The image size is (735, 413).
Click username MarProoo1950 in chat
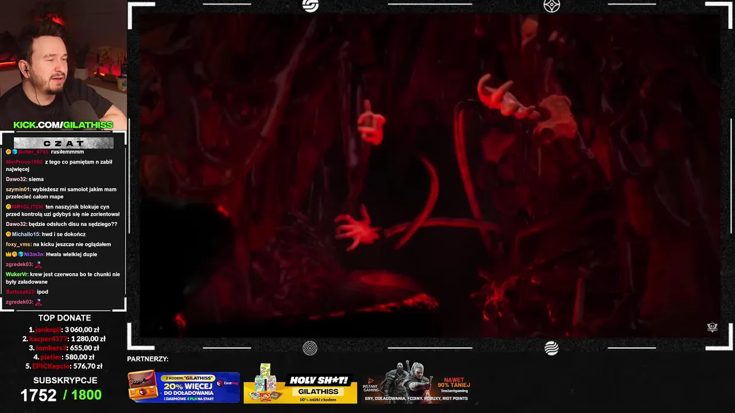24,162
